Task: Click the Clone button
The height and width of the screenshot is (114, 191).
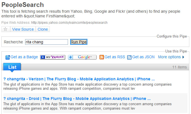Action: click(x=43, y=29)
